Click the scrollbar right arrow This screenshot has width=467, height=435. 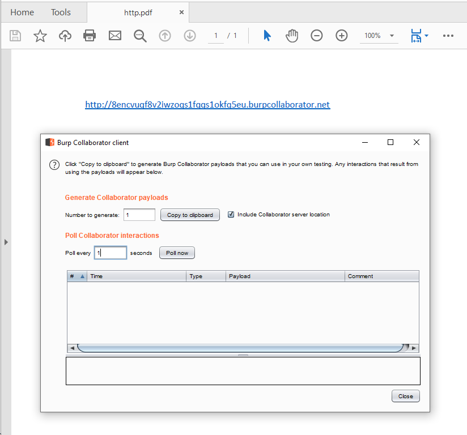click(414, 348)
